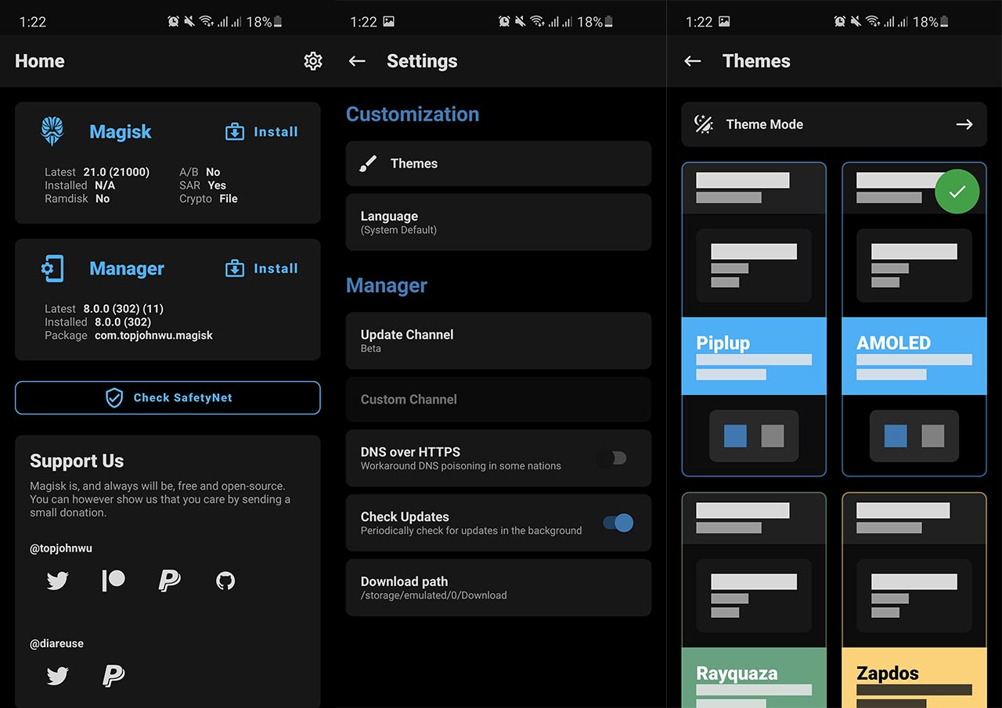Click the paintbrush icon beside Themes
Screen dimensions: 1002x708
(367, 164)
